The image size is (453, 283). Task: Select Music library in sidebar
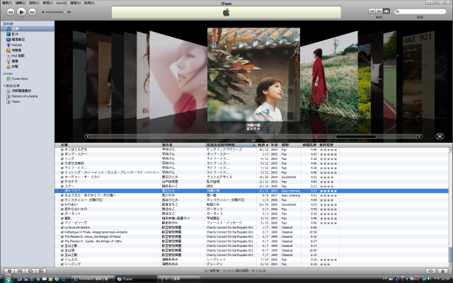[x=27, y=28]
